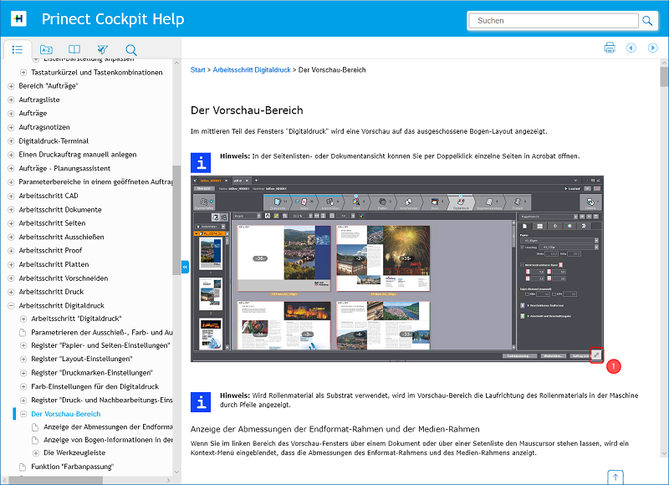The height and width of the screenshot is (485, 669).
Task: Click the paper-plane icon in the sidebar tabs
Action: (103, 49)
